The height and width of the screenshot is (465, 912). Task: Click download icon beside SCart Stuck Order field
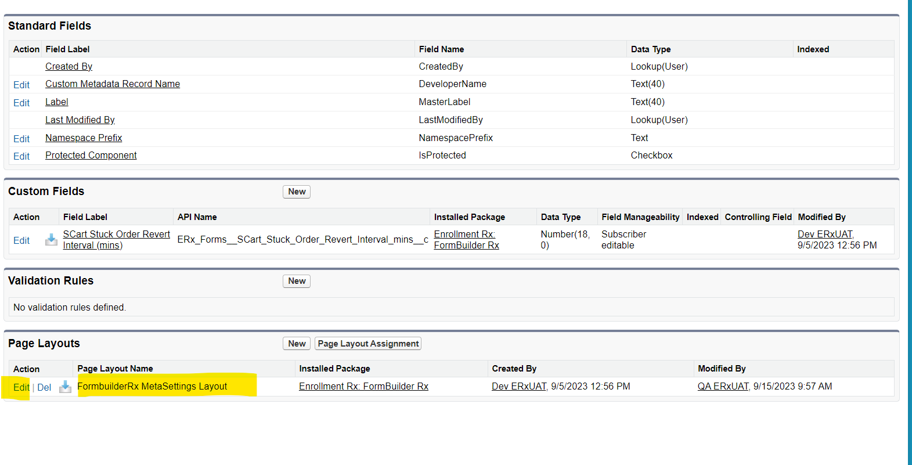point(51,240)
